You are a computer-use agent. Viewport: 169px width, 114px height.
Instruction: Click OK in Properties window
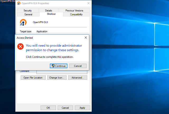pos(48,108)
